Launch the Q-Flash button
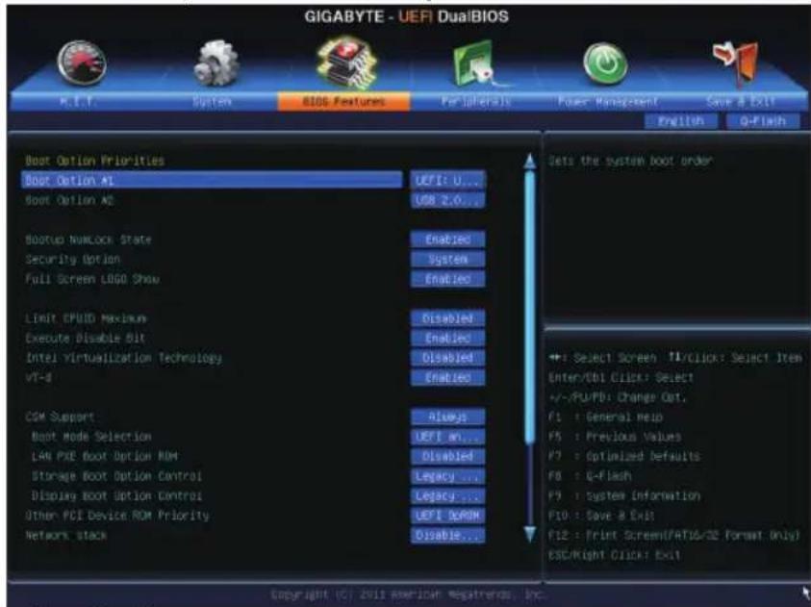 (x=763, y=121)
